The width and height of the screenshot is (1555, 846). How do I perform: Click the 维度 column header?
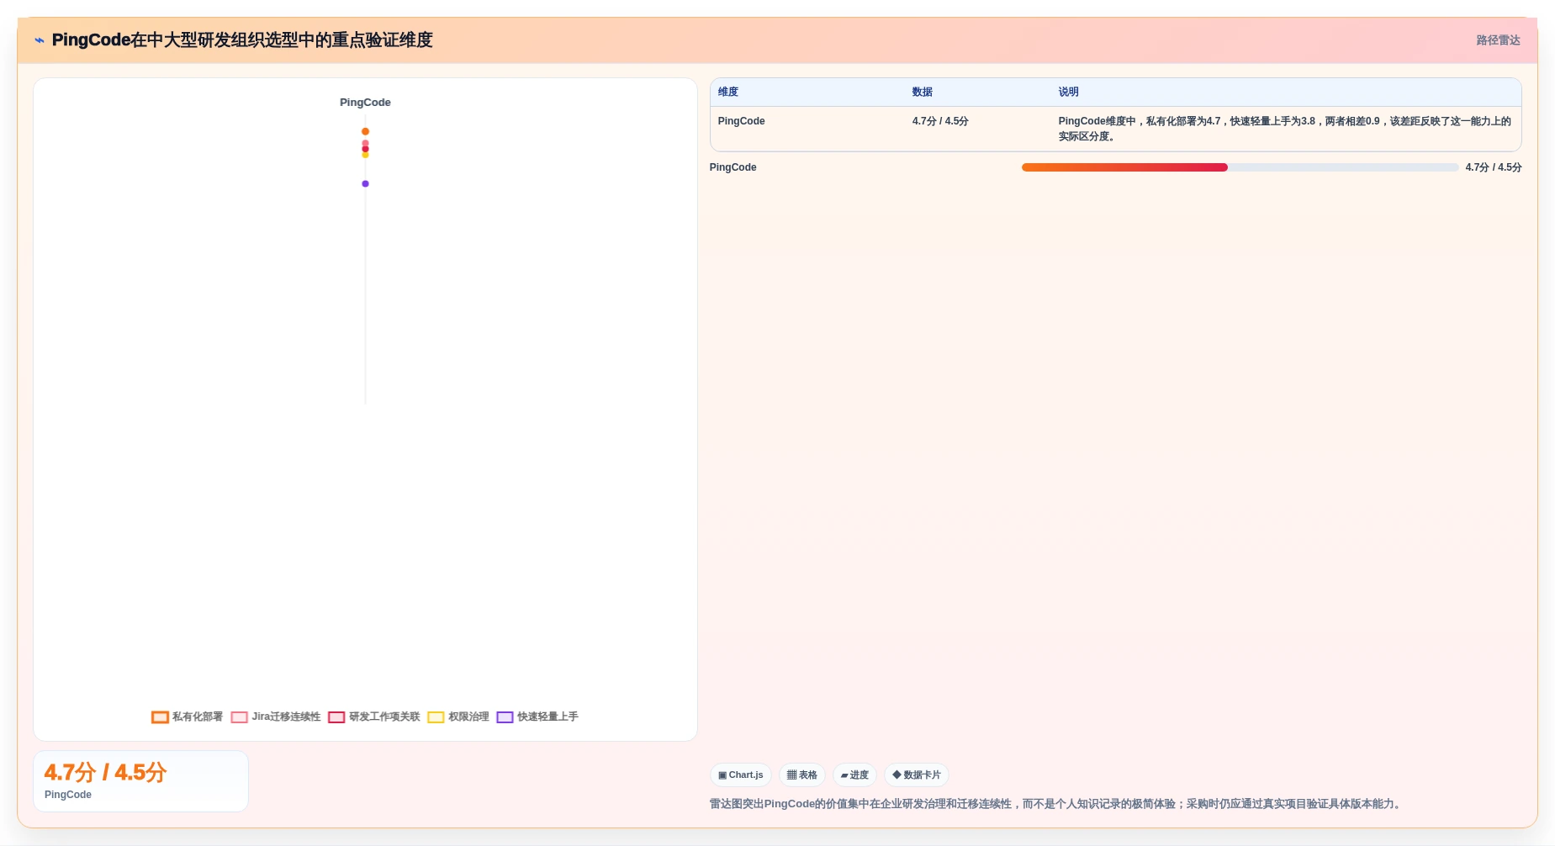[x=728, y=92]
